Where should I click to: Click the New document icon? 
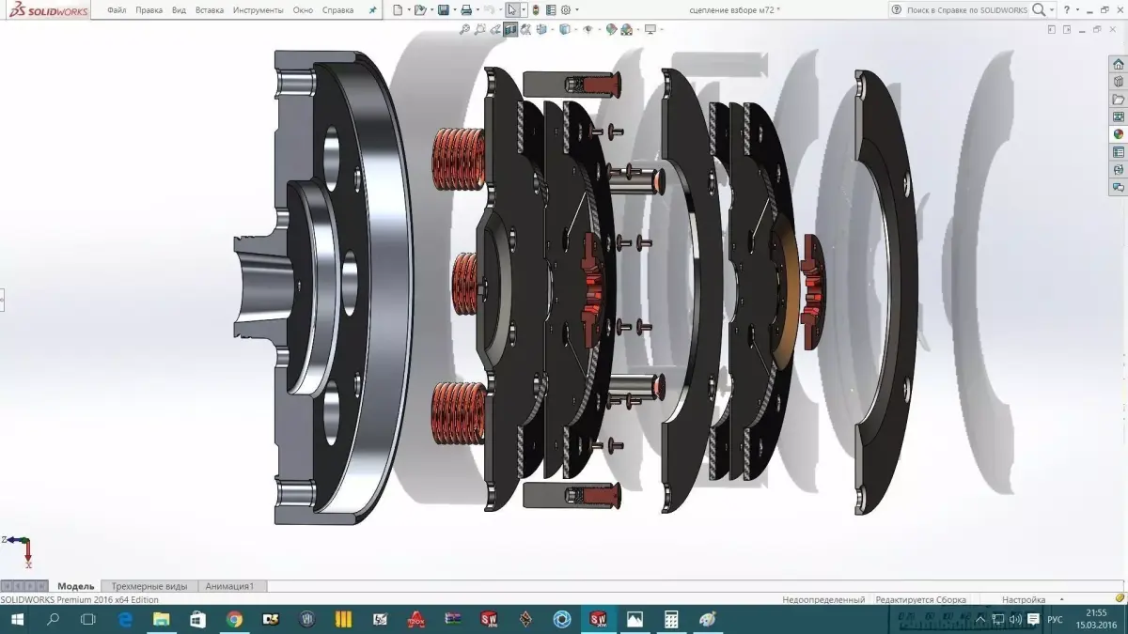click(x=398, y=10)
